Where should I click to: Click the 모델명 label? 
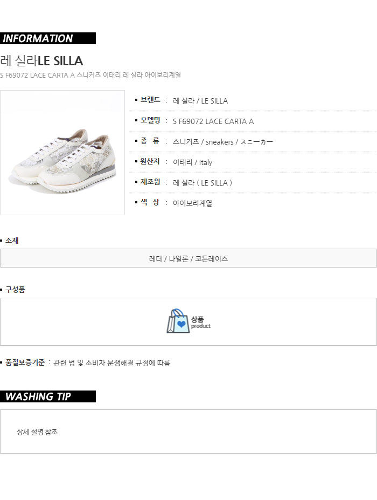click(x=150, y=120)
